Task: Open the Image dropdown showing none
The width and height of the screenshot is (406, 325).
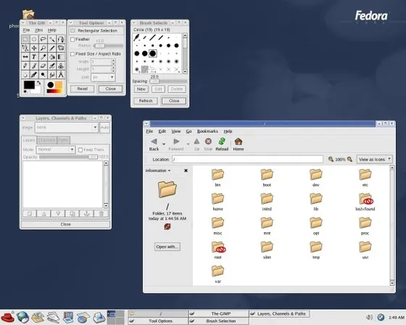Action: (x=67, y=127)
